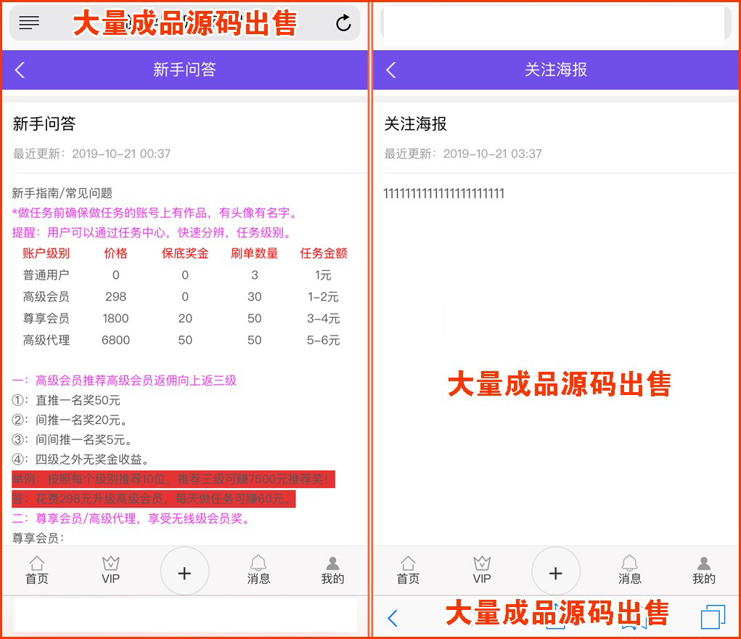Click the blue browser back arrow at bottom
The height and width of the screenshot is (639, 741).
coord(393,618)
